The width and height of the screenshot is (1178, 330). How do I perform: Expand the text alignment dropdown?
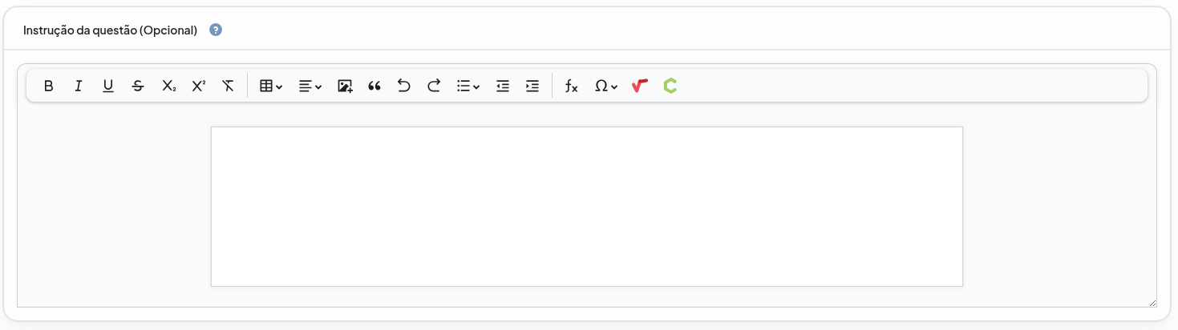click(x=310, y=86)
